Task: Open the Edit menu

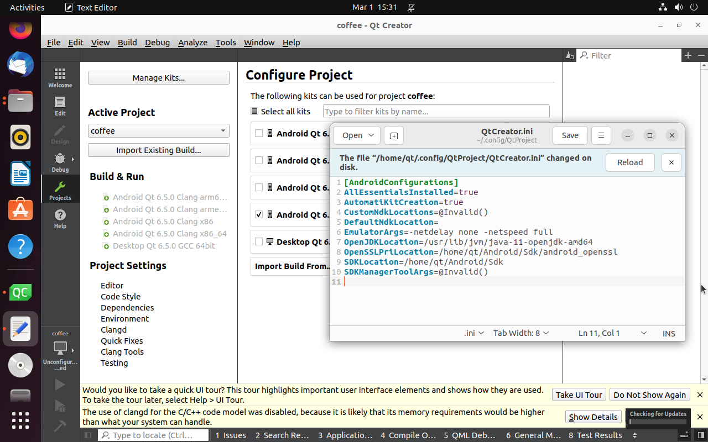Action: pyautogui.click(x=76, y=43)
